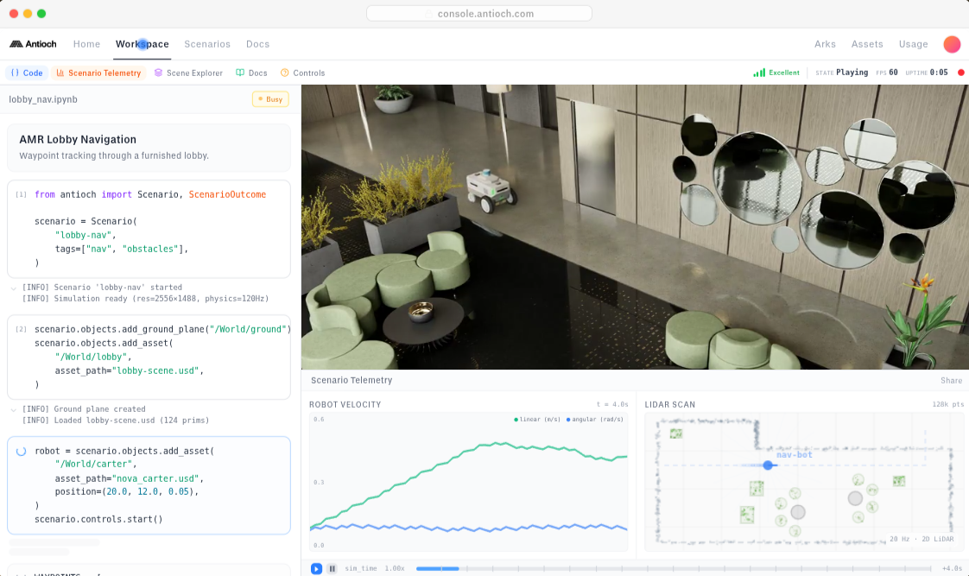The image size is (969, 576).
Task: Click the Excellent connection signal icon
Action: 759,73
